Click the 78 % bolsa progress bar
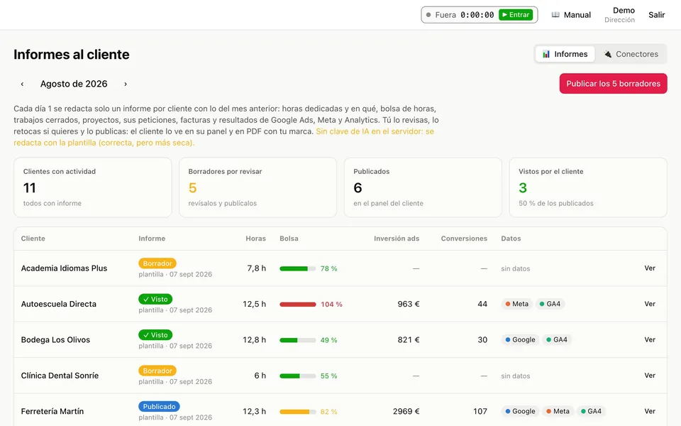 coord(297,268)
